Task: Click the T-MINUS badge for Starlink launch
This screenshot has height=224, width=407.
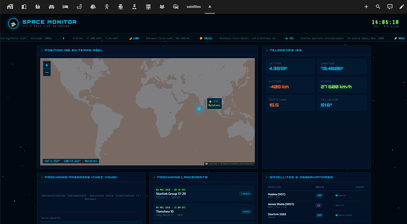Action: point(245,194)
